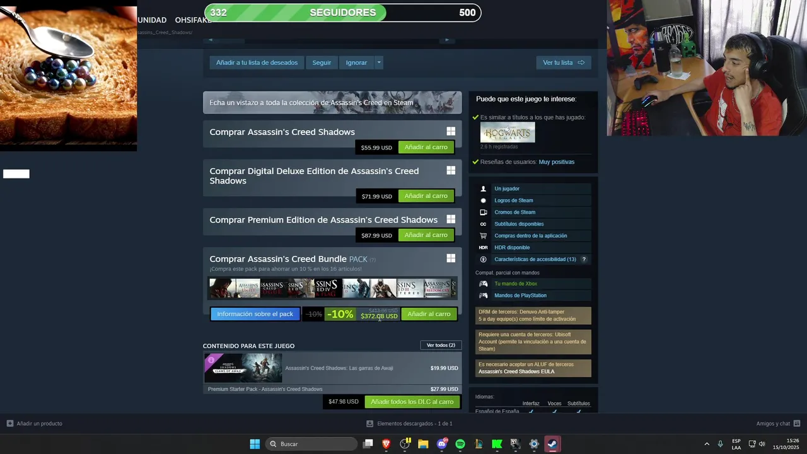Viewport: 807px width, 454px height.
Task: Add all DLC to the cart
Action: 412,402
